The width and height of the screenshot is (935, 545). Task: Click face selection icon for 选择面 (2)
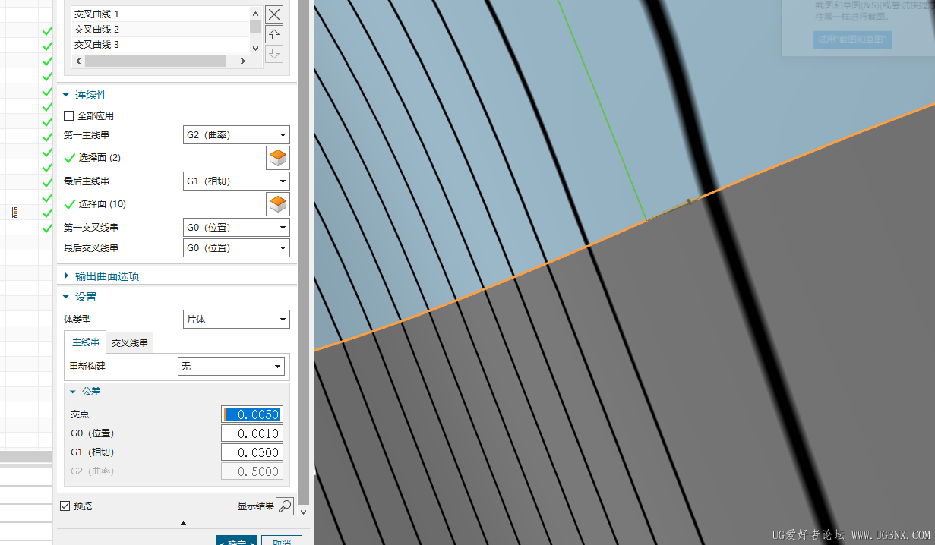(x=278, y=158)
